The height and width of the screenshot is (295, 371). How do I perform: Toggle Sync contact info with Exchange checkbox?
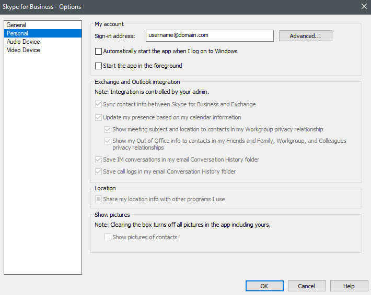[x=98, y=104]
